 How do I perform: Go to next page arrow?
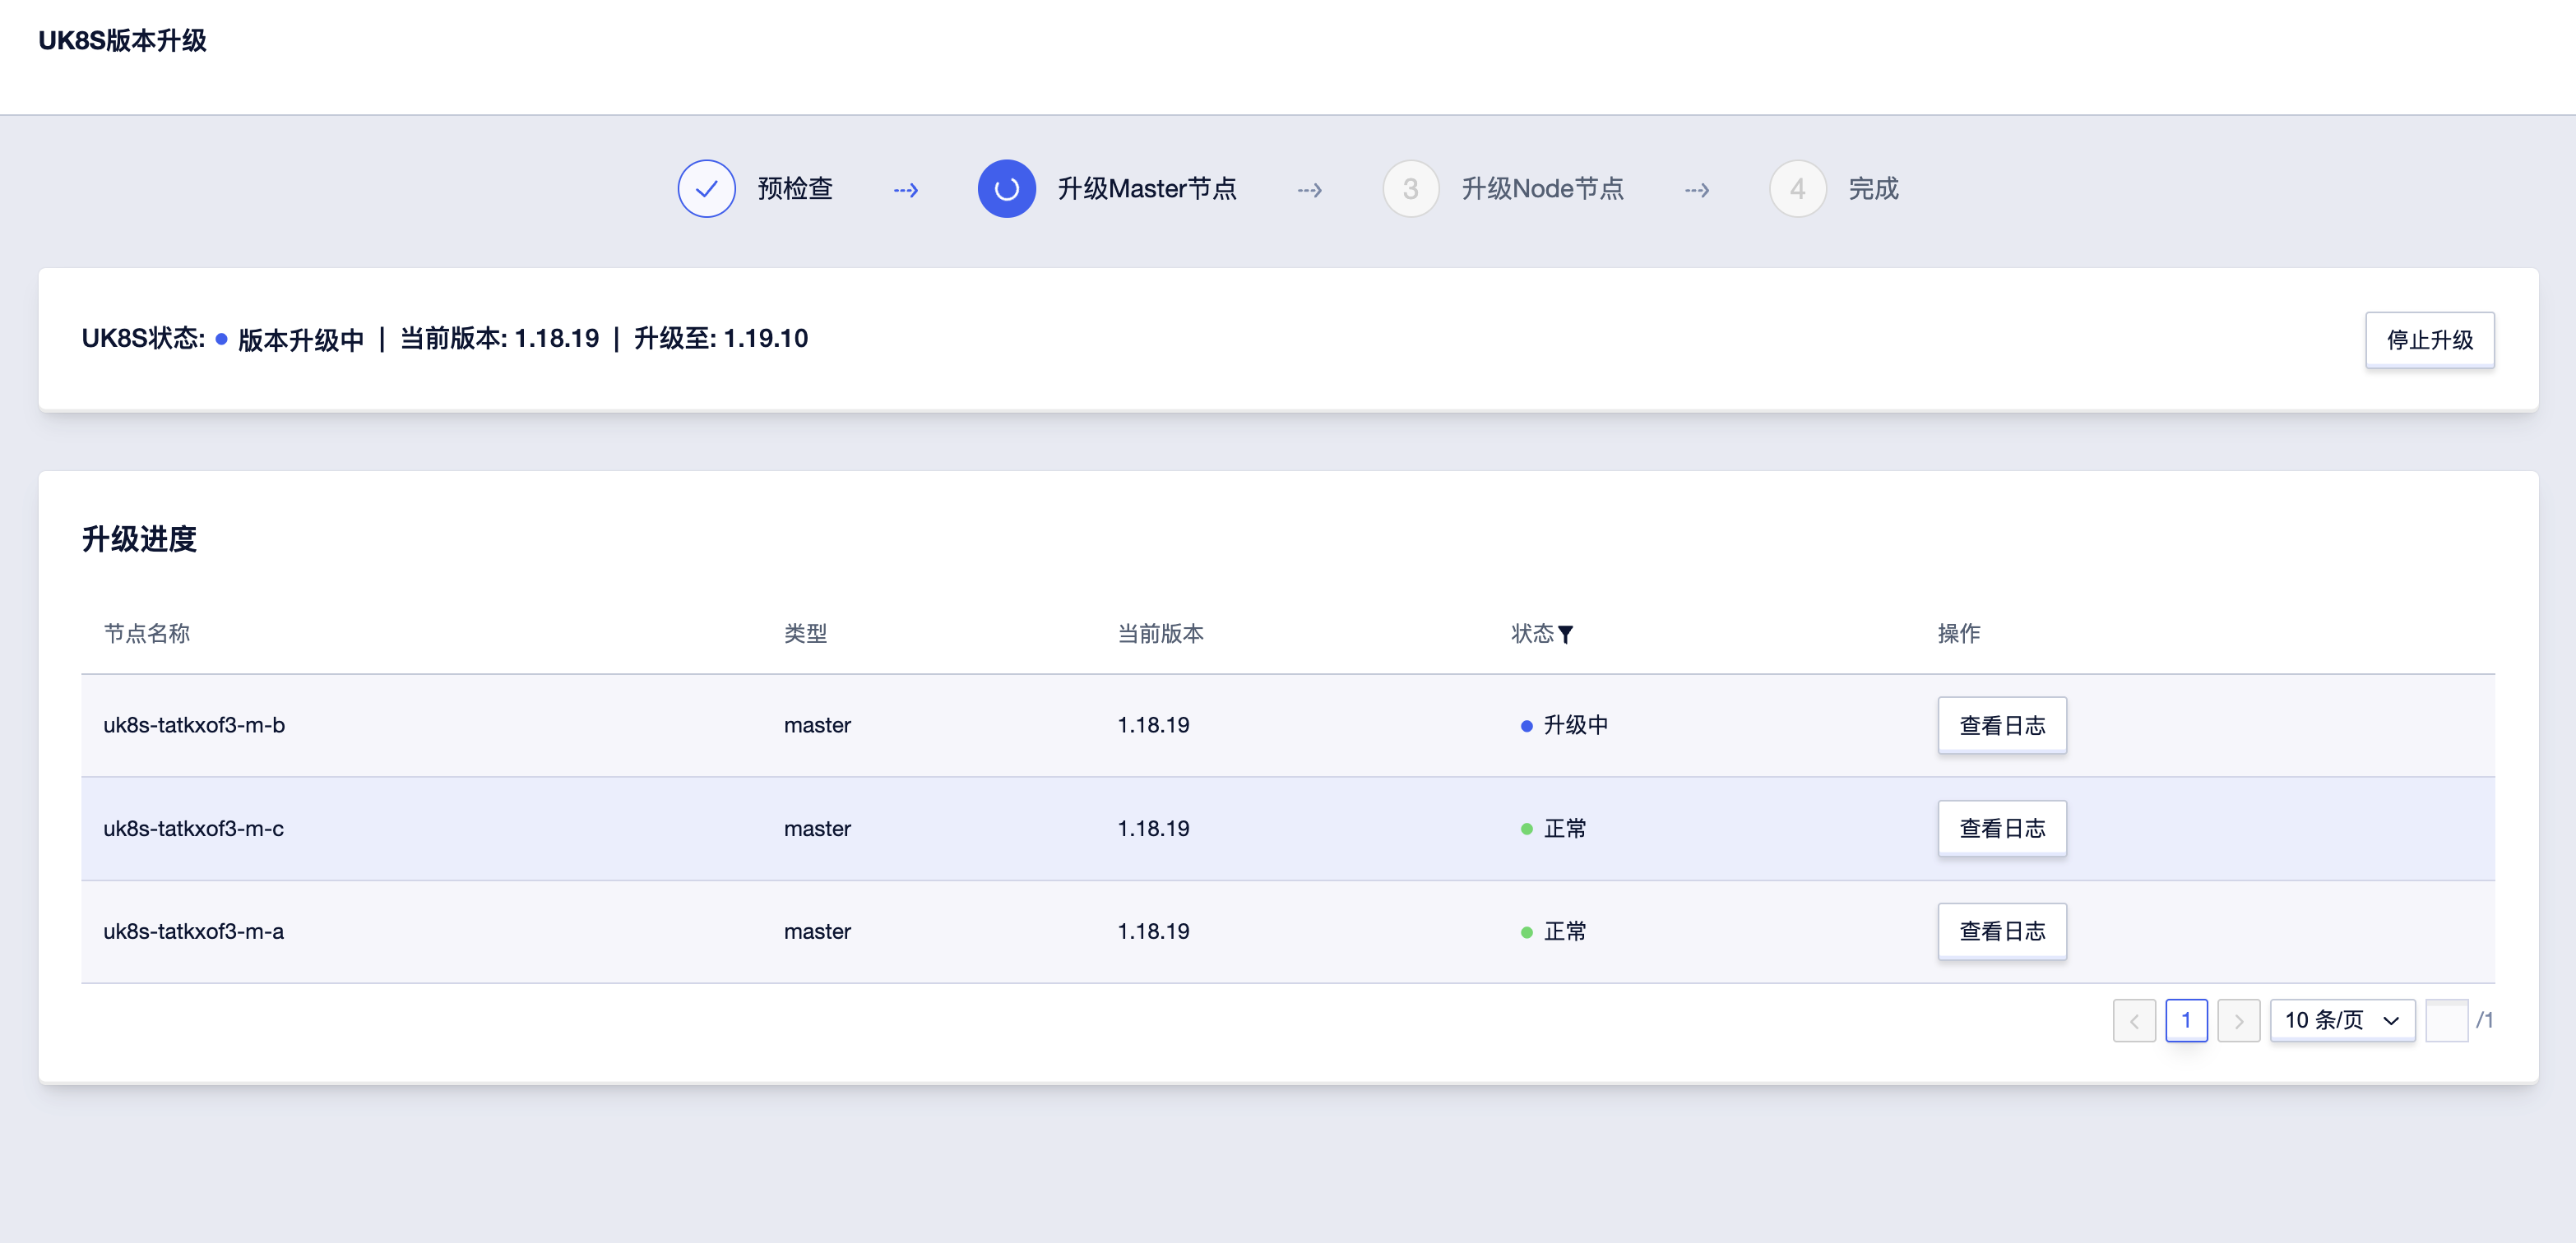coord(2238,1020)
